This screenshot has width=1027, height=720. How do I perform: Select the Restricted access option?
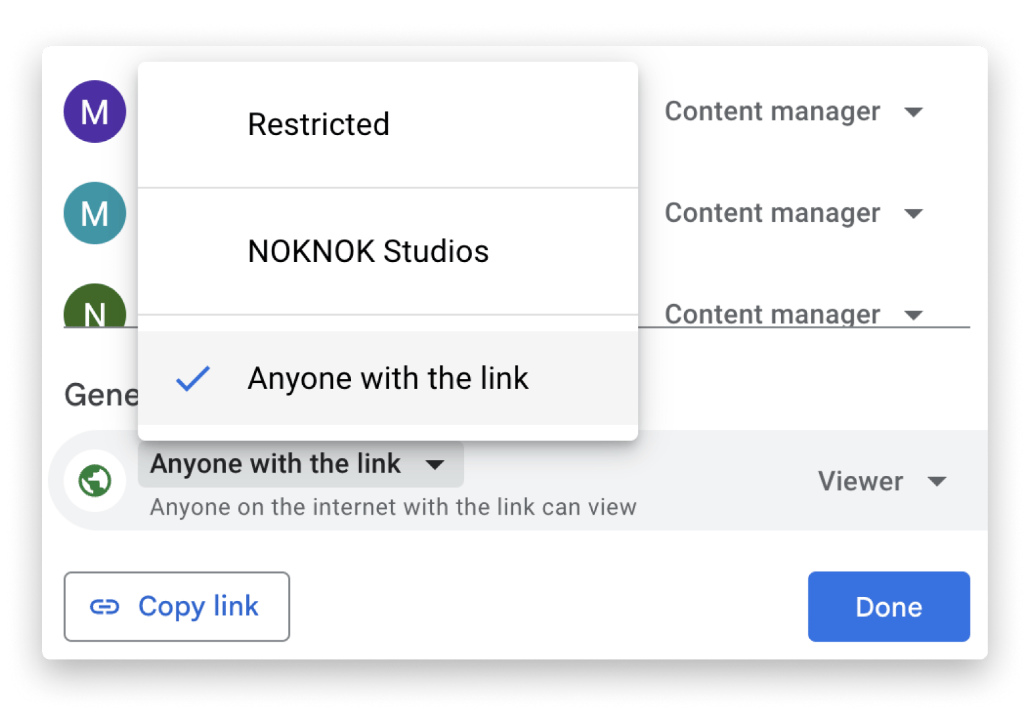319,124
